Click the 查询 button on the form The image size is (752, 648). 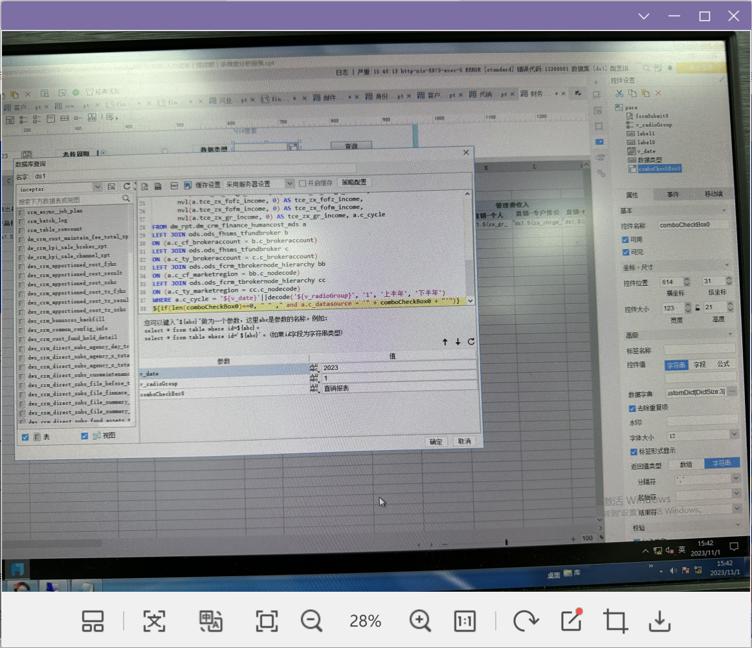[x=351, y=146]
